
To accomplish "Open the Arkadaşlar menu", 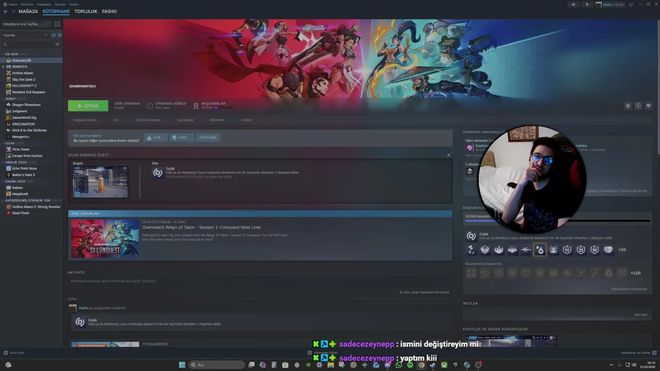I will pyautogui.click(x=44, y=4).
